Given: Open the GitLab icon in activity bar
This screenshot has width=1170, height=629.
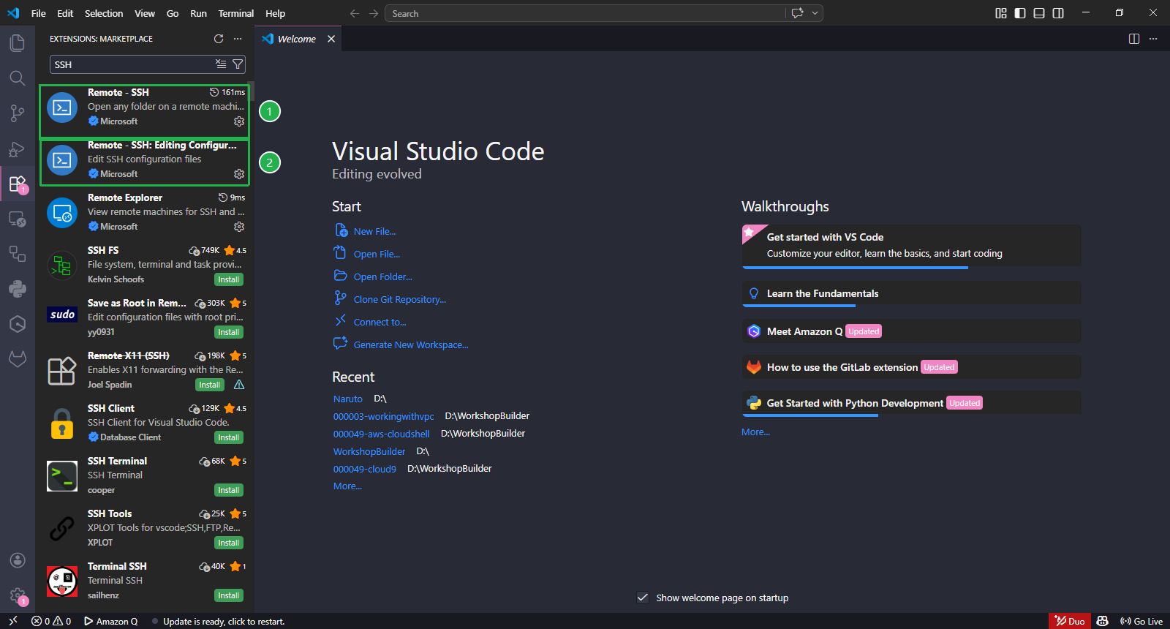Looking at the screenshot, I should tap(18, 359).
